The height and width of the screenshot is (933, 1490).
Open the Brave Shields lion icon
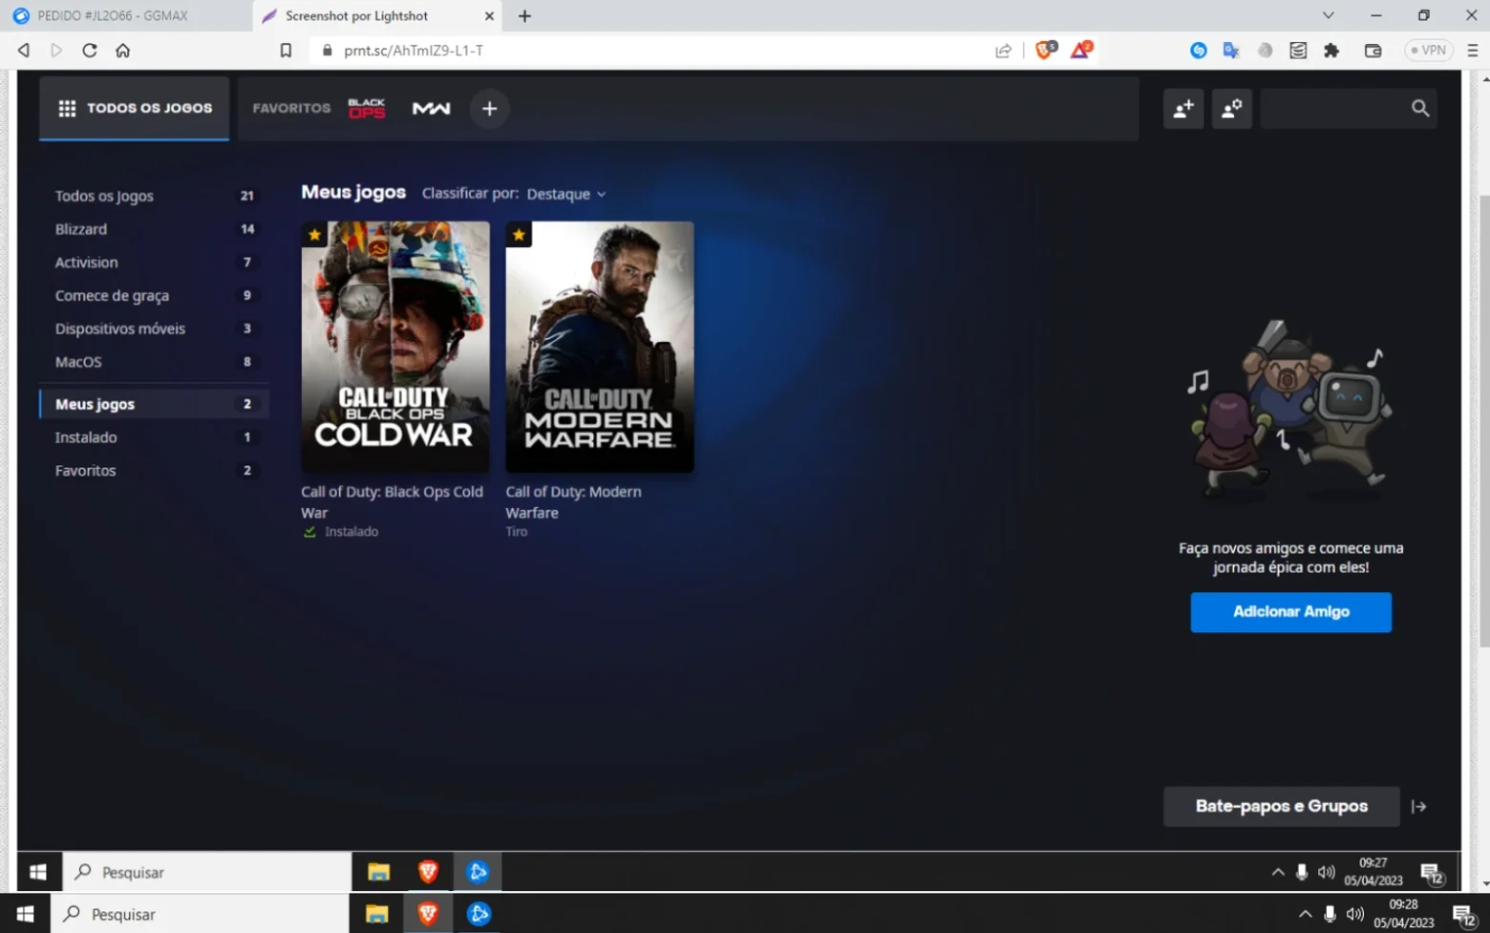tap(1045, 50)
